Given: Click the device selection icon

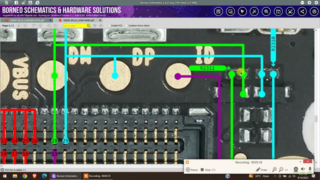Looking at the screenshot, I should pos(230,11).
